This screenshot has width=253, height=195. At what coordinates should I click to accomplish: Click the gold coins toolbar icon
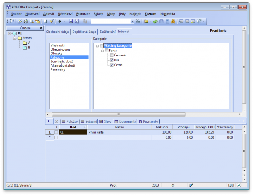point(173,21)
